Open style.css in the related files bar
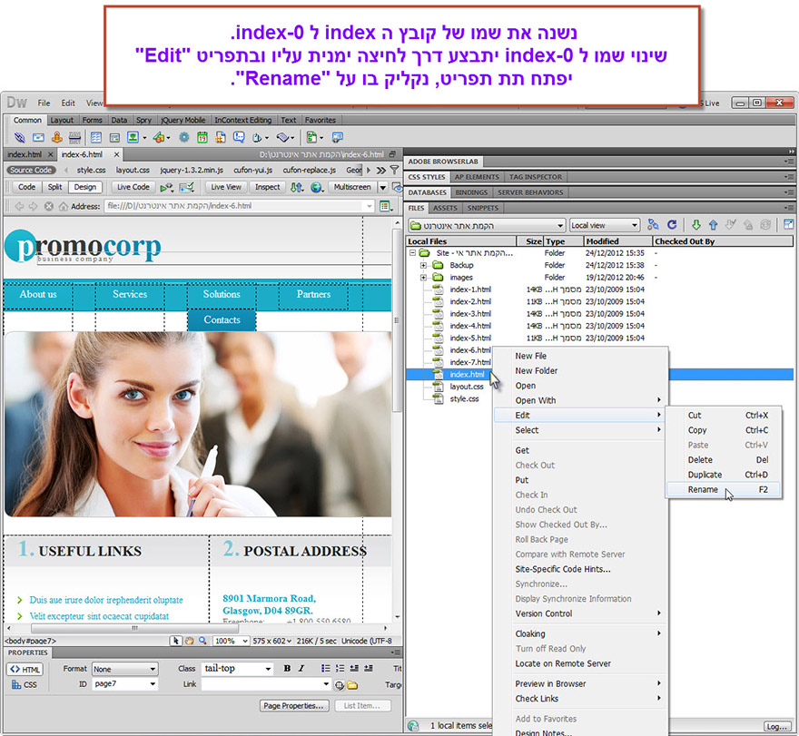The height and width of the screenshot is (736, 799). (x=91, y=170)
